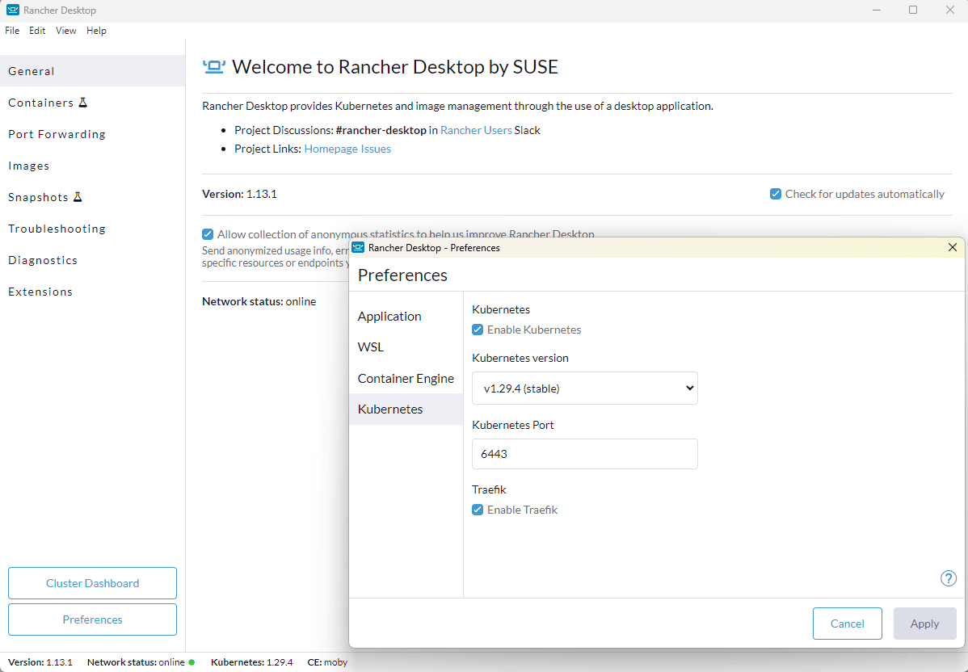Click the status bar Version: 1.13.1 text
This screenshot has height=672, width=968.
(x=40, y=662)
